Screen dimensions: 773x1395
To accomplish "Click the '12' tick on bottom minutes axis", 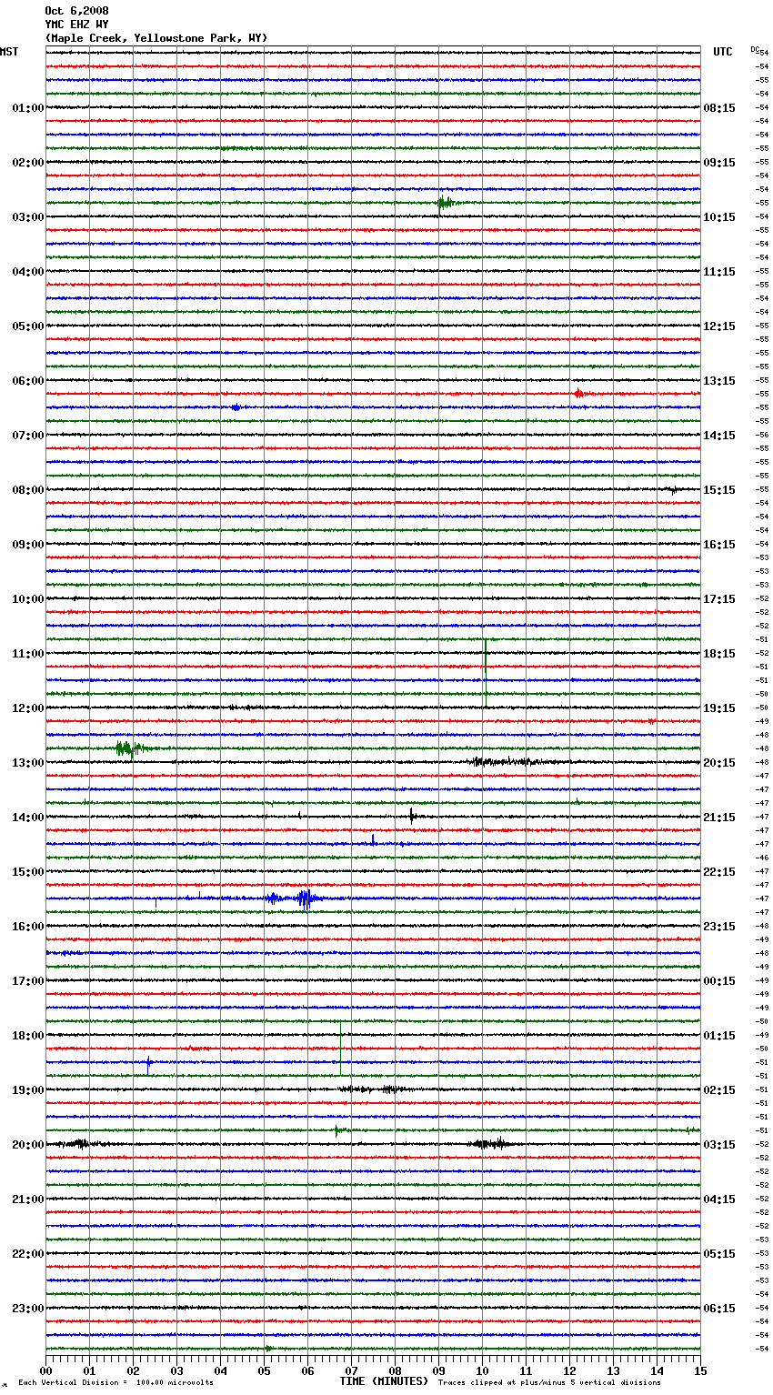I will point(569,1370).
